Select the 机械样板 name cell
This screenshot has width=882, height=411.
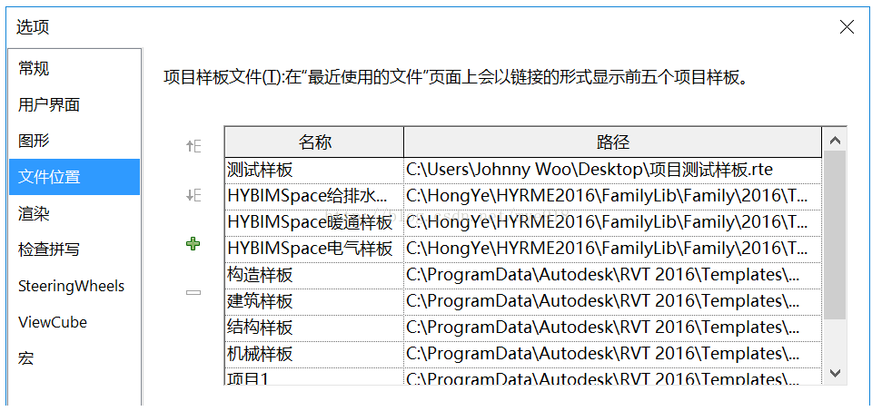click(314, 354)
